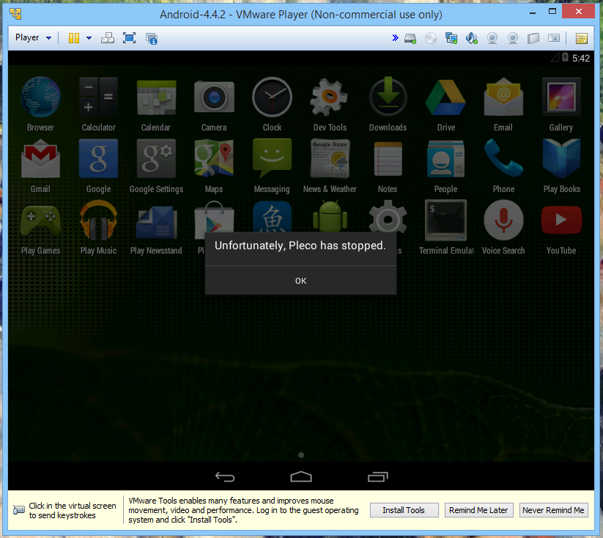Pause the virtual machine

pyautogui.click(x=74, y=38)
